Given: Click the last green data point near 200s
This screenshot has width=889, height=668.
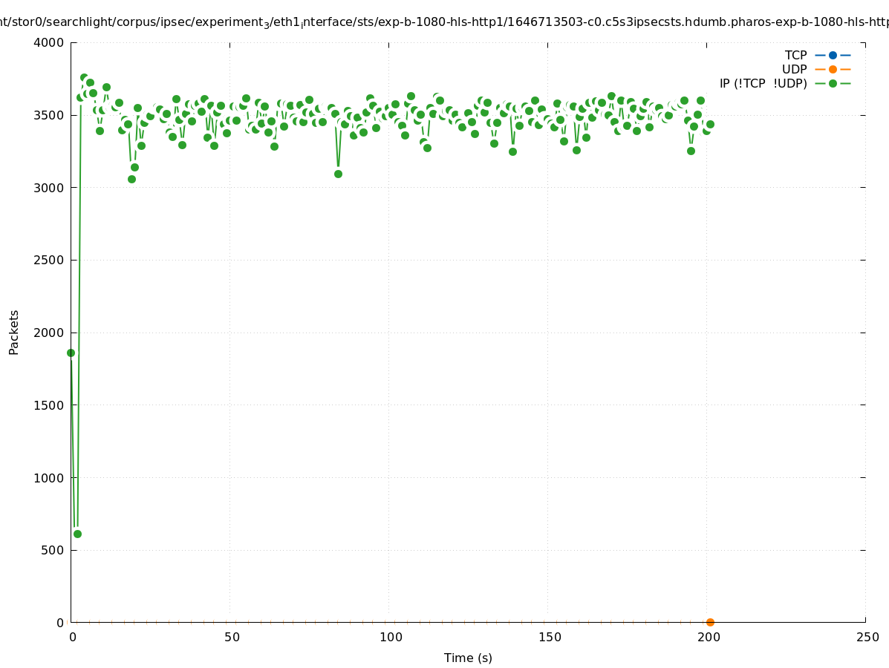Looking at the screenshot, I should (710, 124).
